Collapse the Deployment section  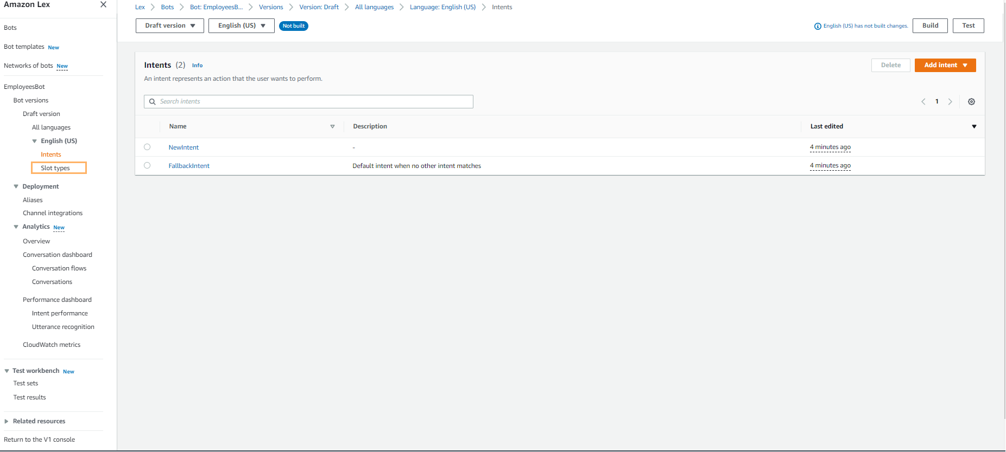[16, 186]
